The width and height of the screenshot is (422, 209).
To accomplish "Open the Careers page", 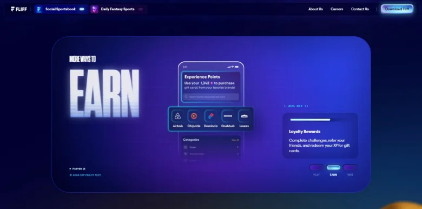I will tap(337, 9).
